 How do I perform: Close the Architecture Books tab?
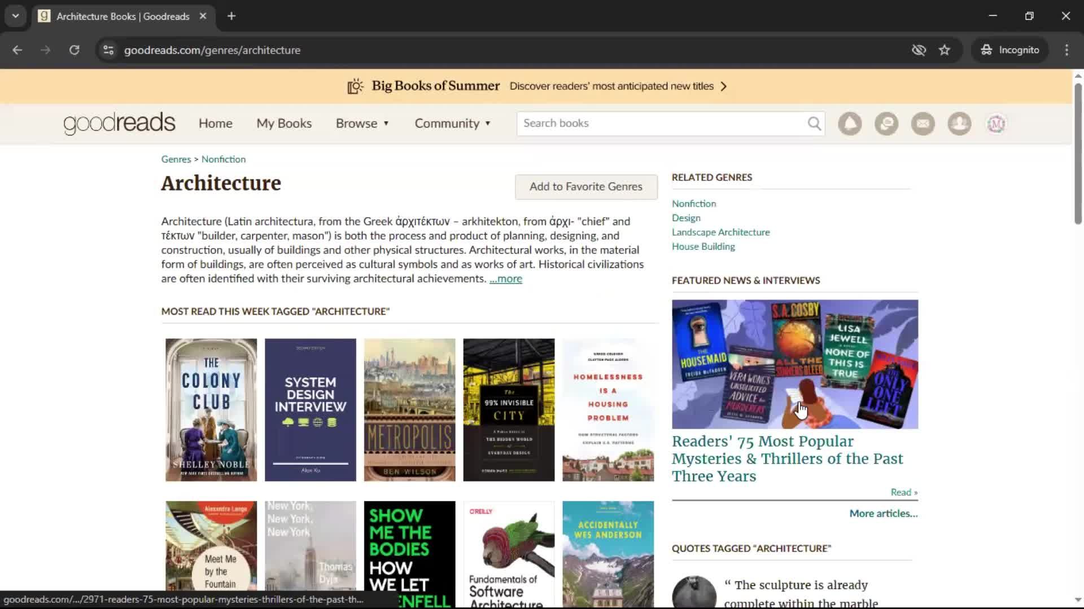[203, 16]
